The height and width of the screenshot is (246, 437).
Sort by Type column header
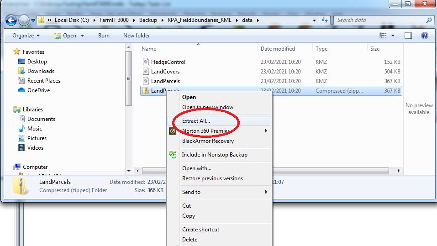(321, 49)
